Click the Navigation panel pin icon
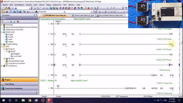183x103 pixels. coord(34,15)
